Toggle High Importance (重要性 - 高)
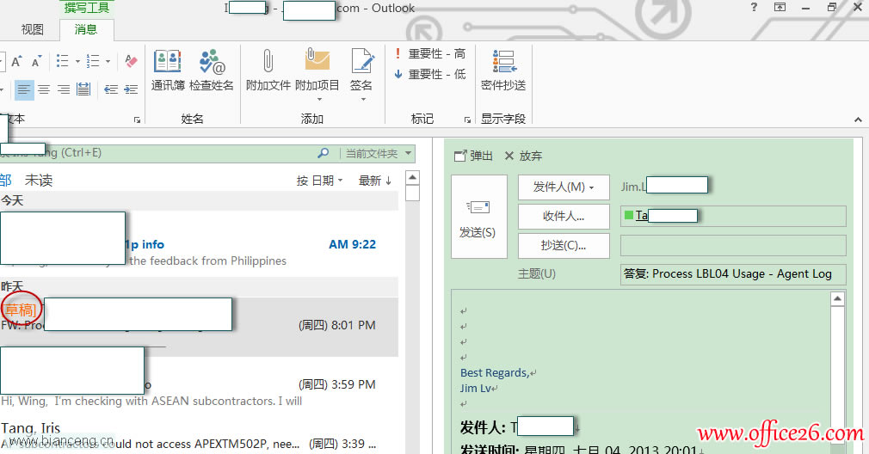The width and height of the screenshot is (869, 454). pyautogui.click(x=429, y=53)
